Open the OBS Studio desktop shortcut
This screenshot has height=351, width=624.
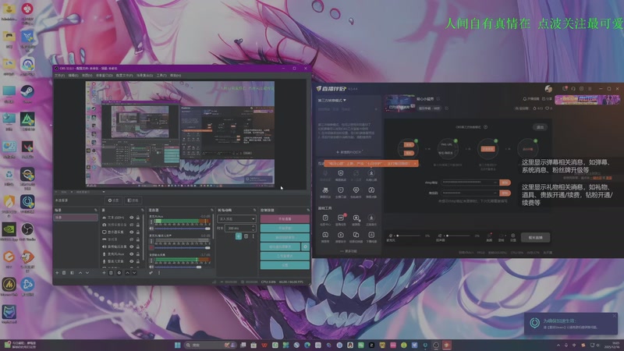point(27,231)
